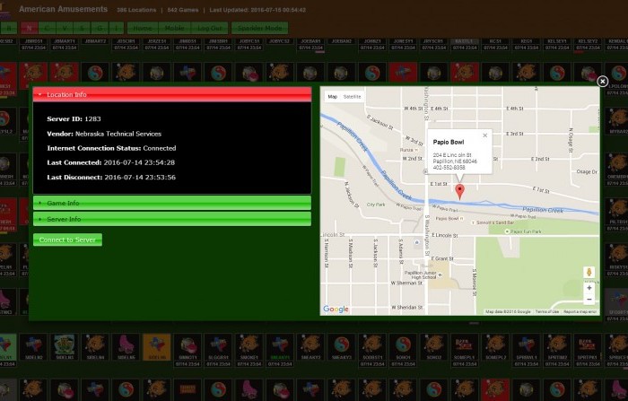Zoom out on the map
The image size is (628, 401).
click(589, 299)
